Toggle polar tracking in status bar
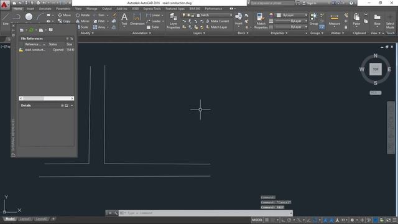Viewport: 398px width, 224px height. [x=289, y=220]
